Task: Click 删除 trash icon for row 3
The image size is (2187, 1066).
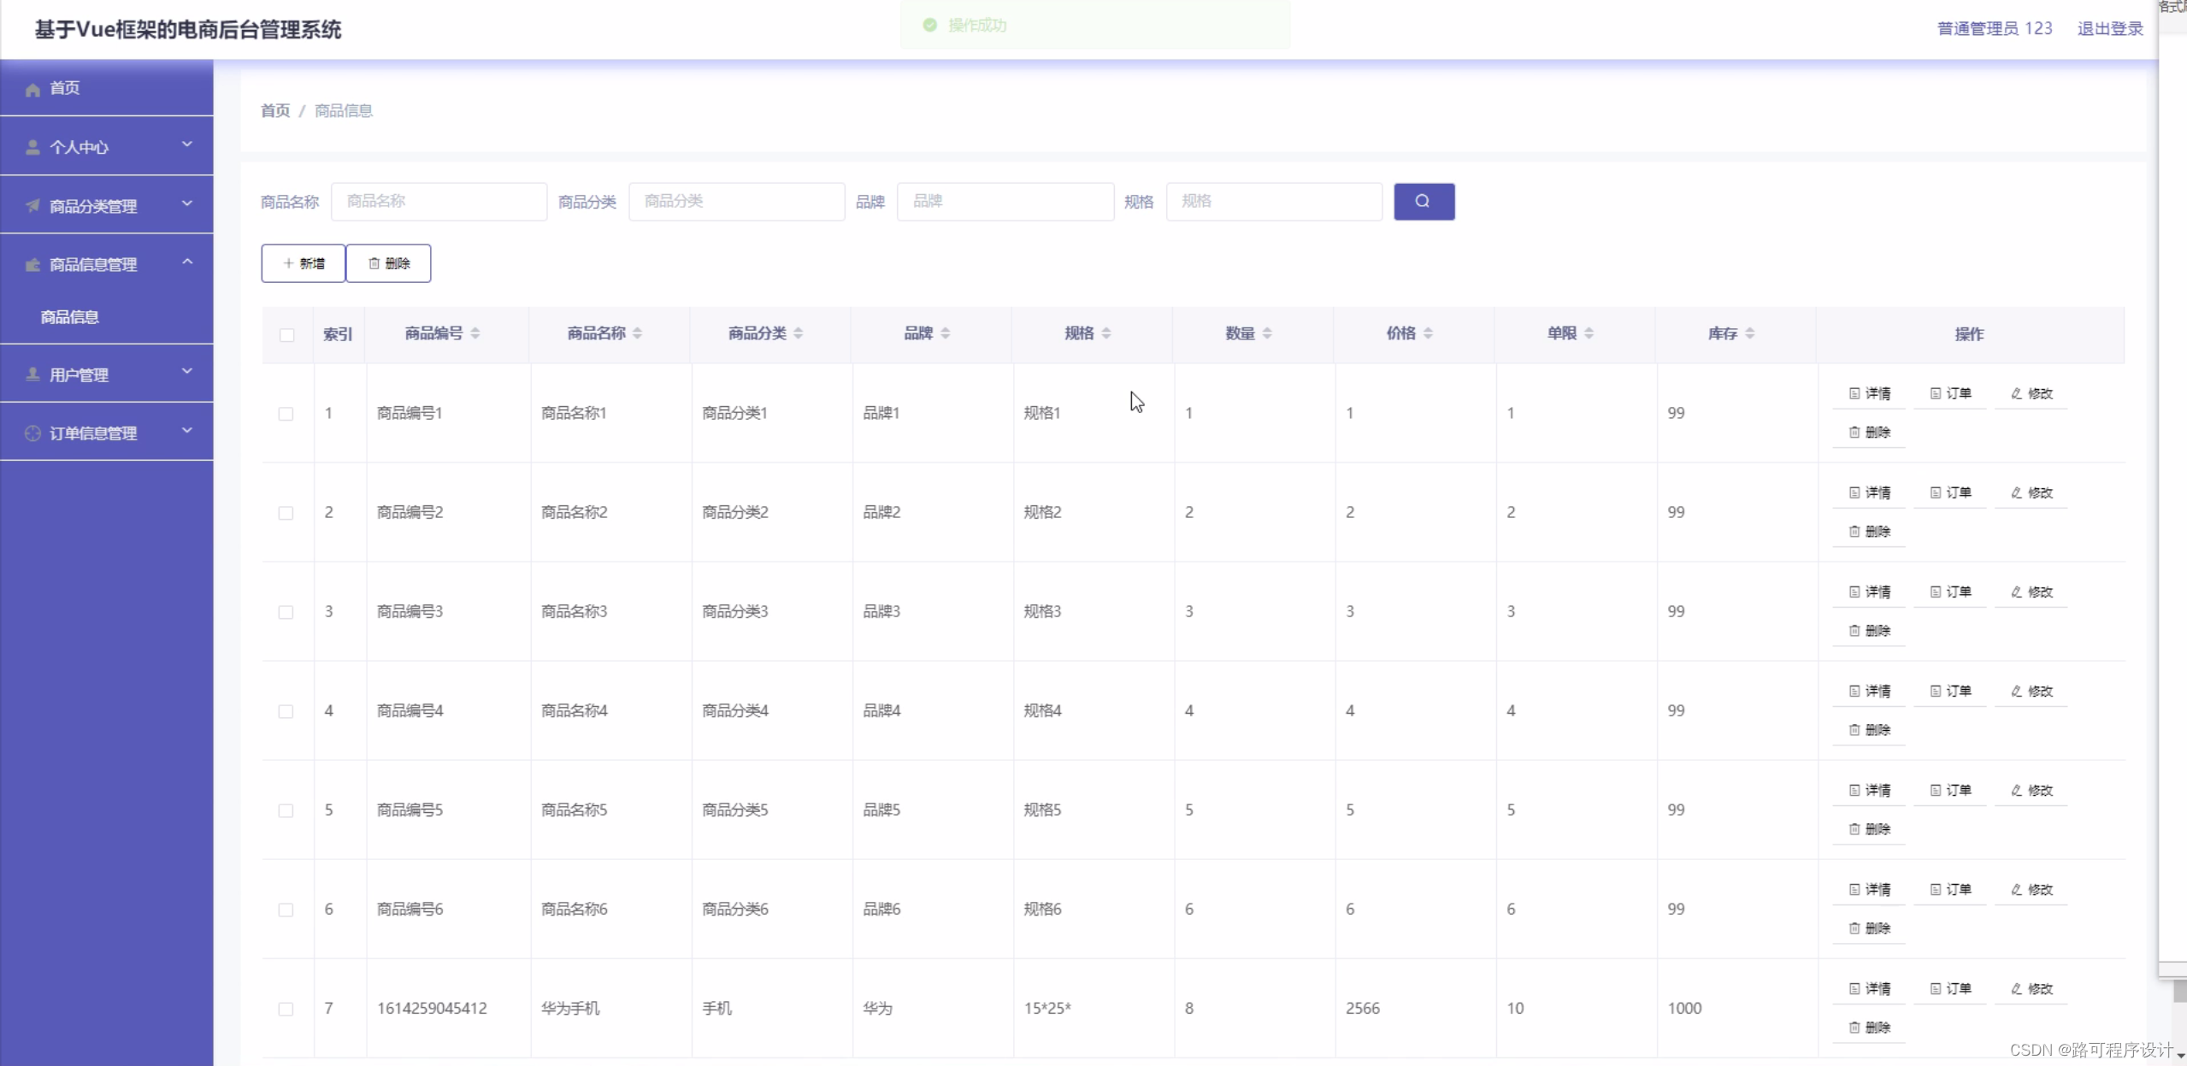Action: [x=1854, y=631]
